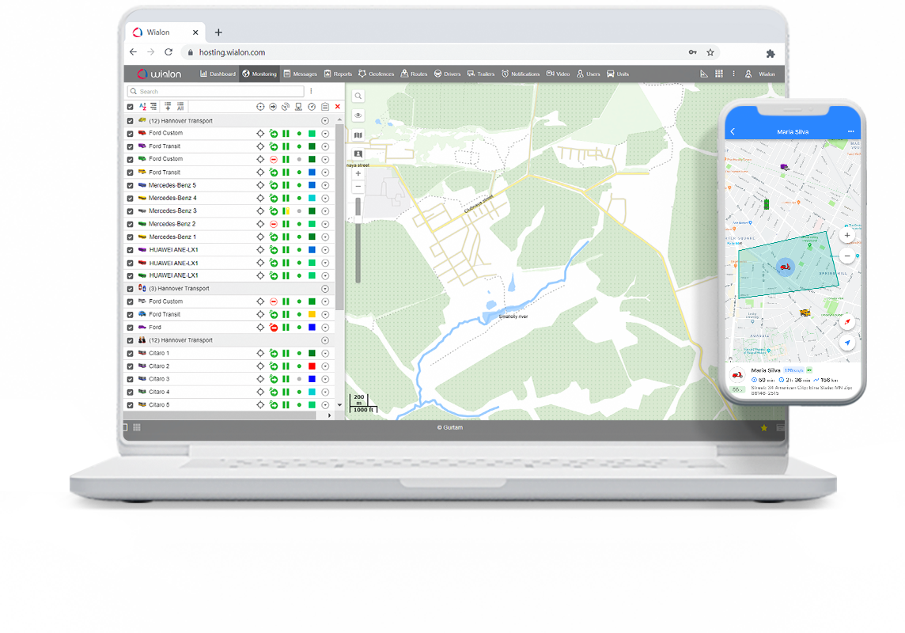The width and height of the screenshot is (905, 633).
Task: Open the clipboard icon in monitoring panel toolbar
Action: click(x=325, y=106)
